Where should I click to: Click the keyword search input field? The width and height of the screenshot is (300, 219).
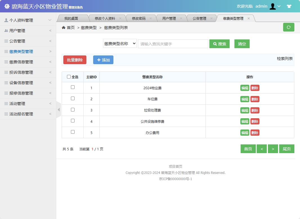pyautogui.click(x=173, y=44)
